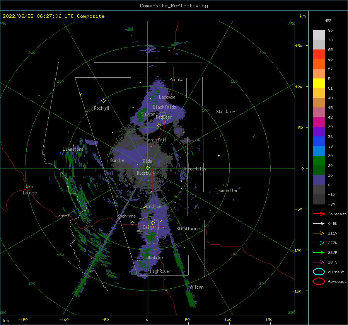Select the yellow diamond marker near RockyMH
348x325 pixels.
[x=103, y=101]
